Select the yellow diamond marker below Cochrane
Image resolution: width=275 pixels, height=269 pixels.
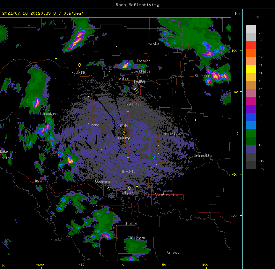click(108, 189)
